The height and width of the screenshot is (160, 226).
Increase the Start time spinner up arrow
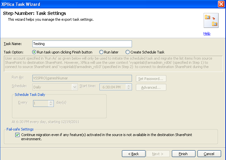pyautogui.click(x=129, y=86)
